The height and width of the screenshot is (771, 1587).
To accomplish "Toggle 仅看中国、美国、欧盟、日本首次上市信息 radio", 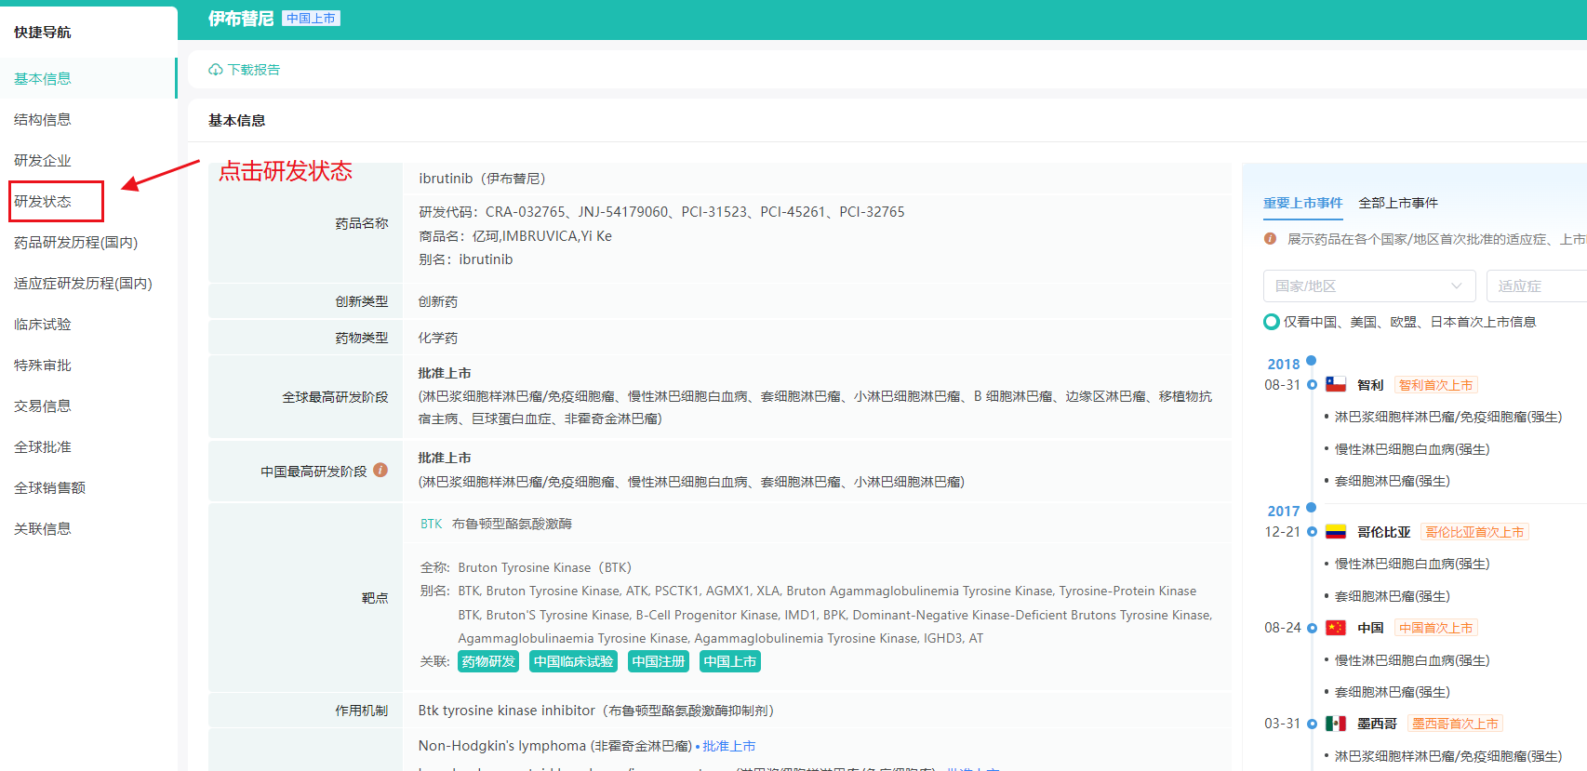I will 1272,322.
